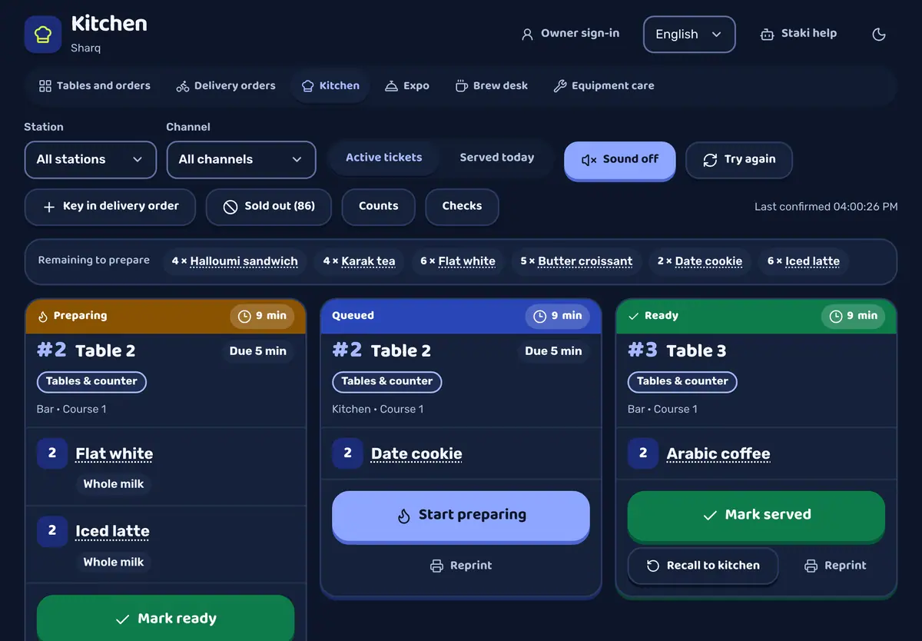
Task: Click Date cookie item on Queued ticket
Action: point(416,454)
